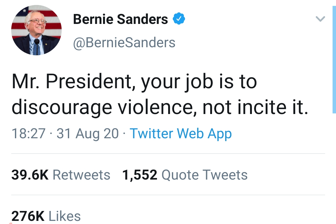
Task: Click the 39.6K retweet count number
Action: coord(30,175)
